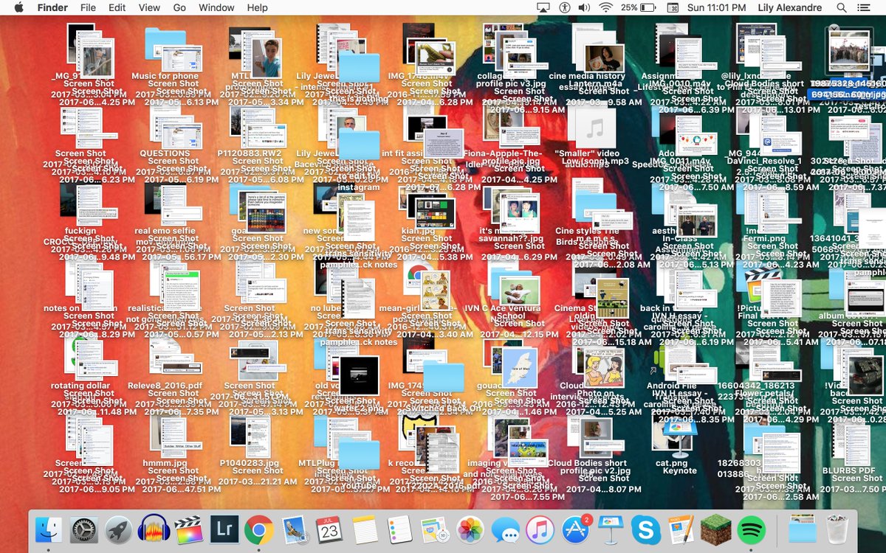The height and width of the screenshot is (553, 886).
Task: Open the volume control in menu bar
Action: coord(584,7)
